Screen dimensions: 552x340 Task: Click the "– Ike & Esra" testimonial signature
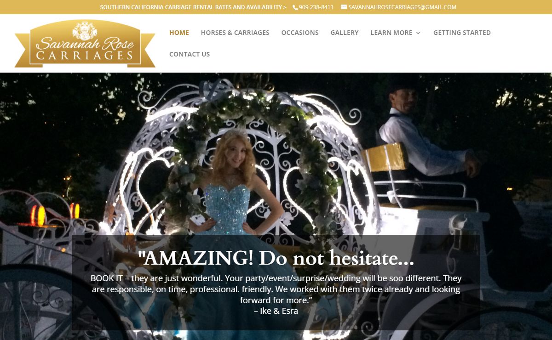[x=276, y=311]
